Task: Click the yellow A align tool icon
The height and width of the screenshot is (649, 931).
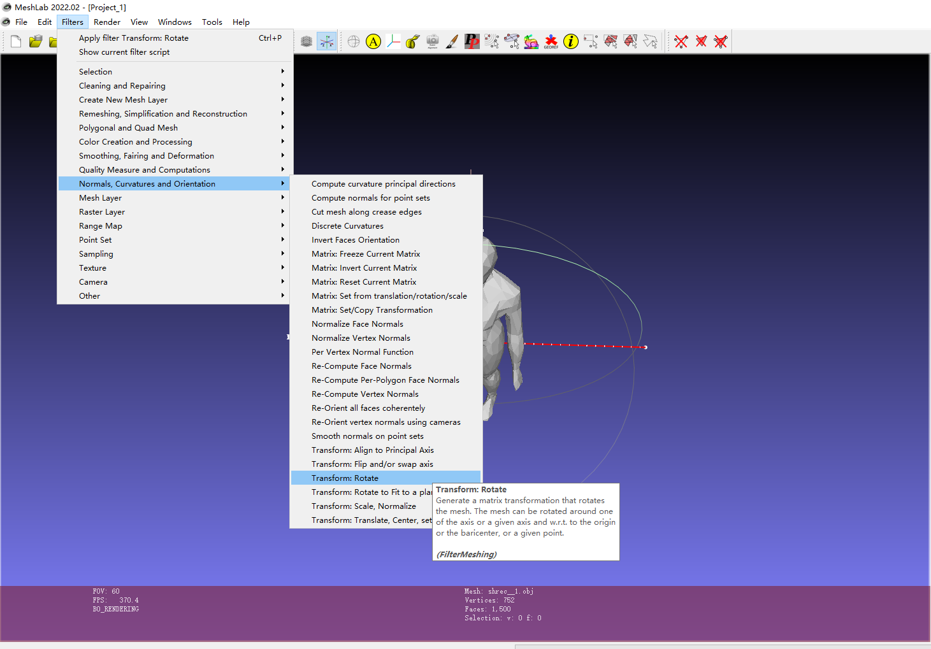Action: coord(373,41)
